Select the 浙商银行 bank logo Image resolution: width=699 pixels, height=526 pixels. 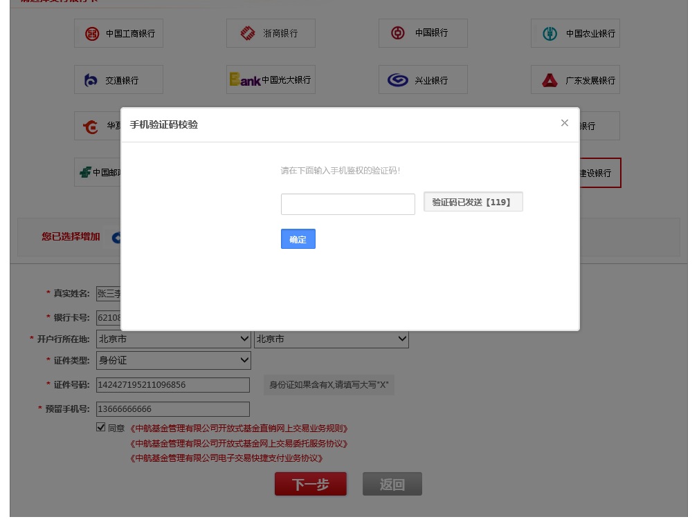coord(271,33)
